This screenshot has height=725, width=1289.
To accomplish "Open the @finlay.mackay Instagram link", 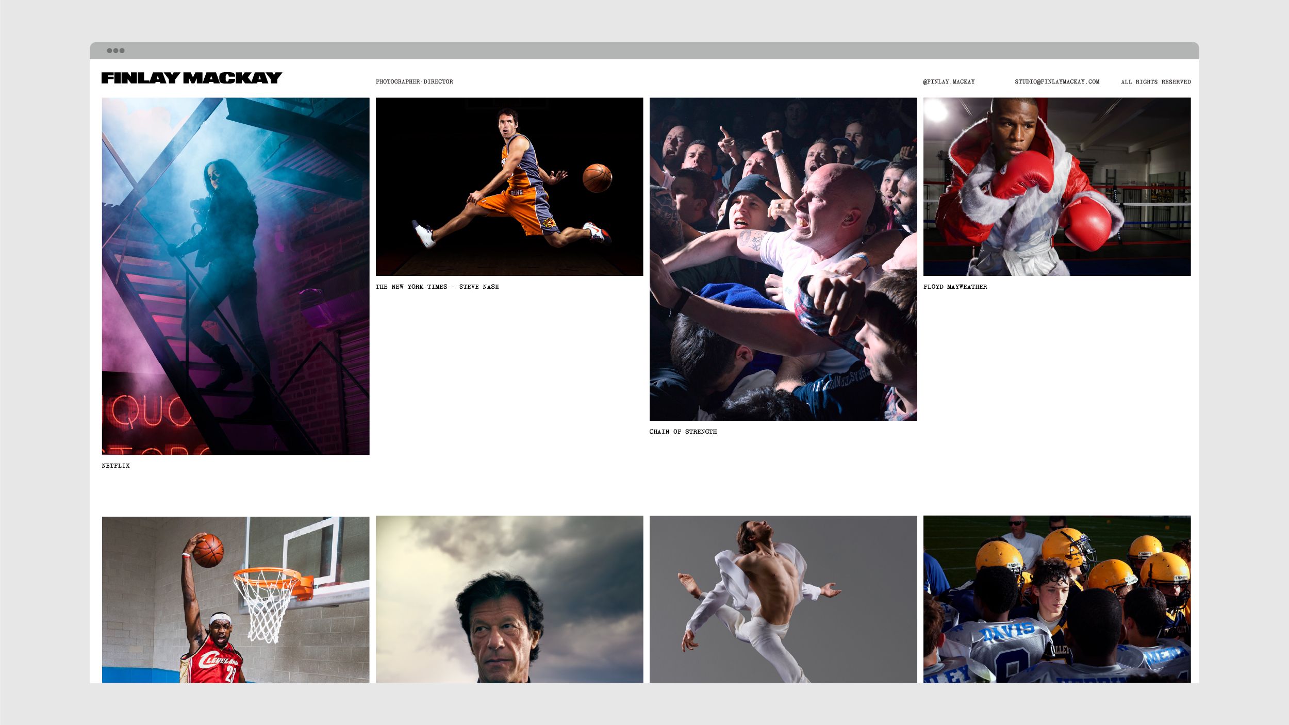I will point(949,81).
